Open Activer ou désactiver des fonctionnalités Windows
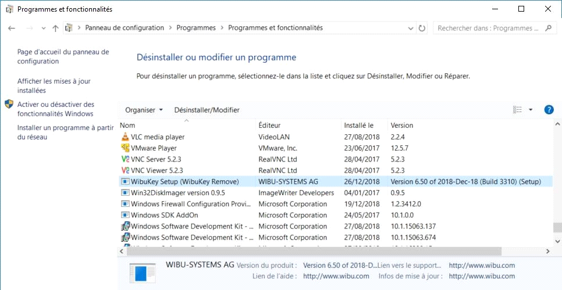The width and height of the screenshot is (562, 290). (55, 109)
